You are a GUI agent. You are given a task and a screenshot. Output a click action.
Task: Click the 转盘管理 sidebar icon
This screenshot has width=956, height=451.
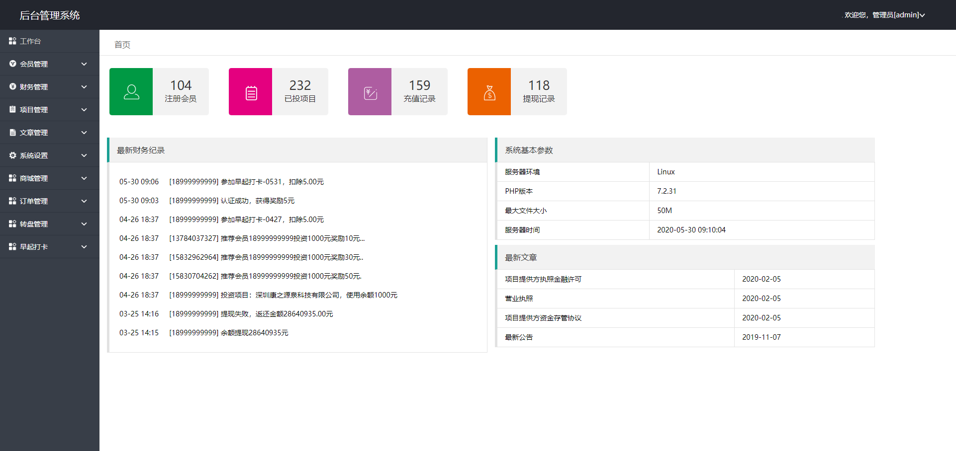12,224
